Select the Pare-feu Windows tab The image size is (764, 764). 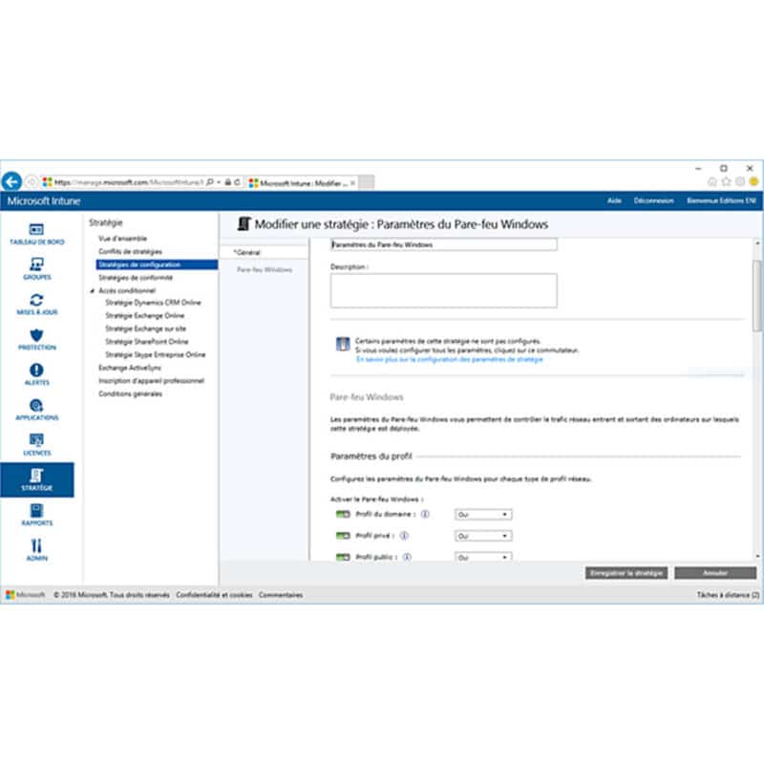(265, 269)
